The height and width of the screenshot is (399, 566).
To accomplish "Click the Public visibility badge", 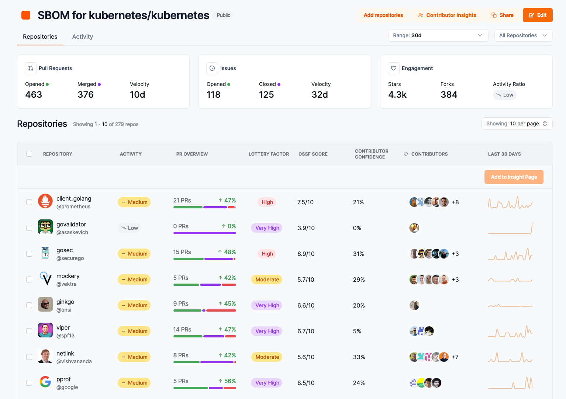I will tap(223, 15).
